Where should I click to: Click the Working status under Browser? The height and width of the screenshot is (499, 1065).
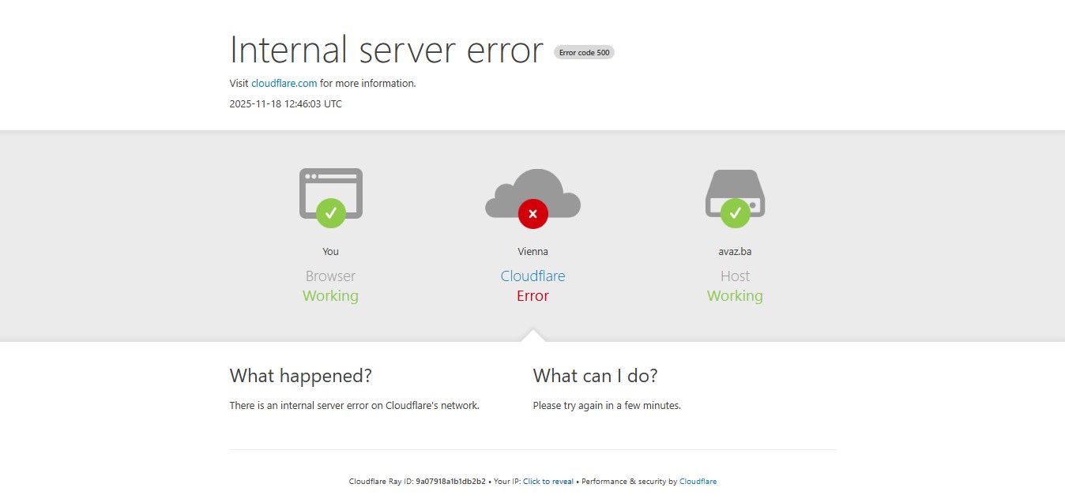click(x=330, y=296)
